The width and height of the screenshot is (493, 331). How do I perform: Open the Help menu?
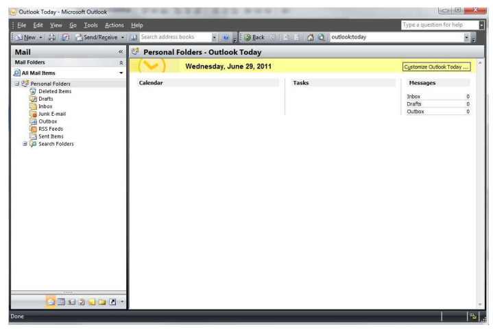136,25
